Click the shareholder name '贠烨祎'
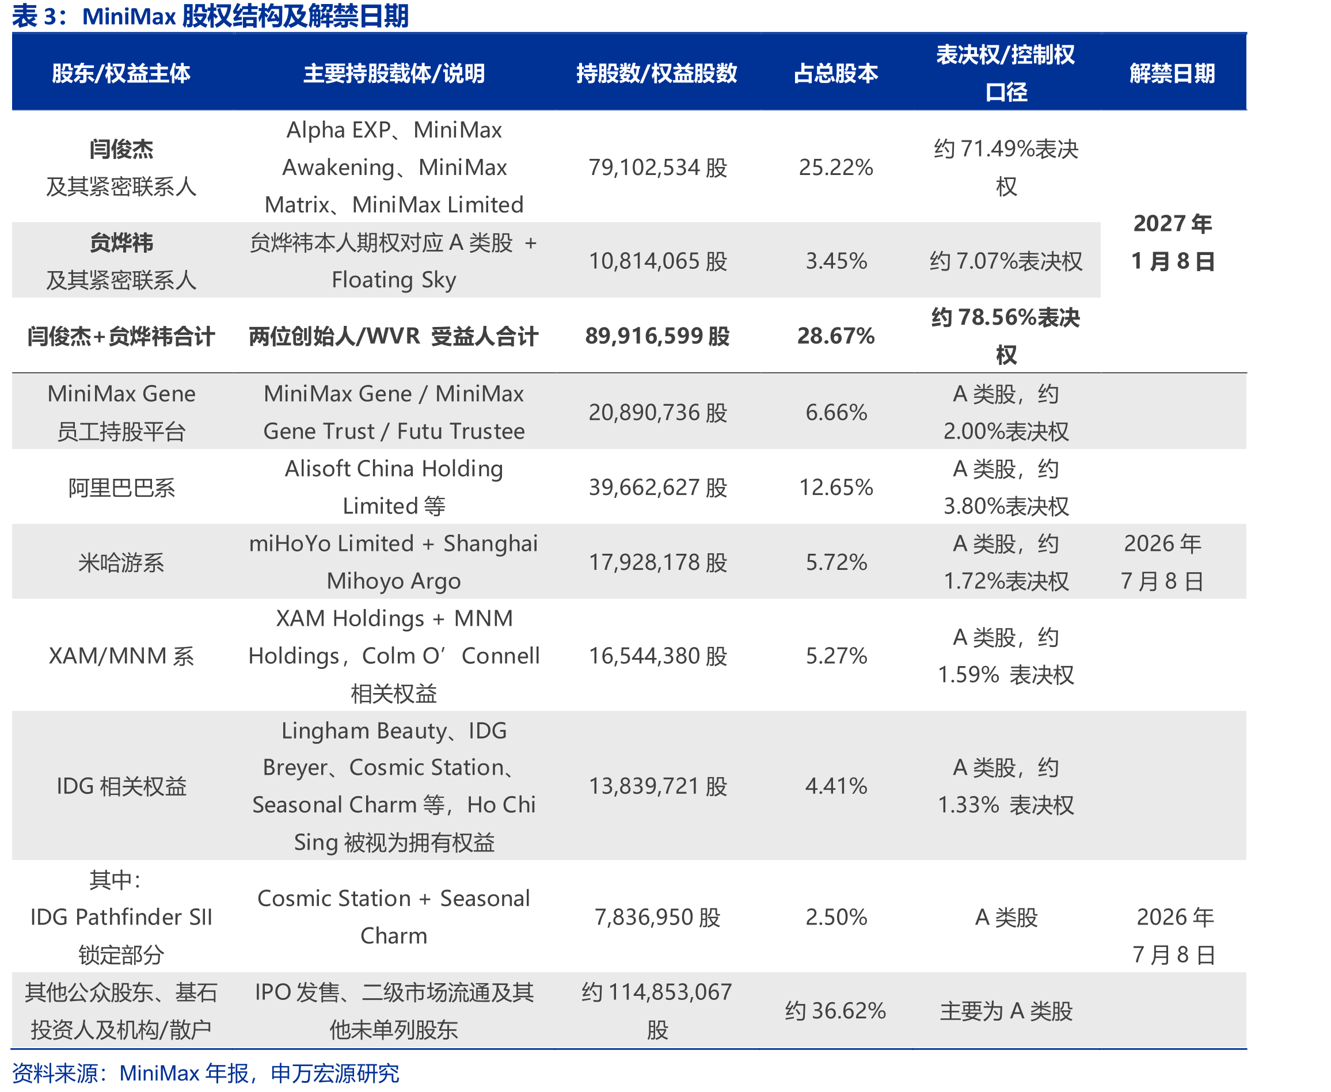 [x=121, y=243]
